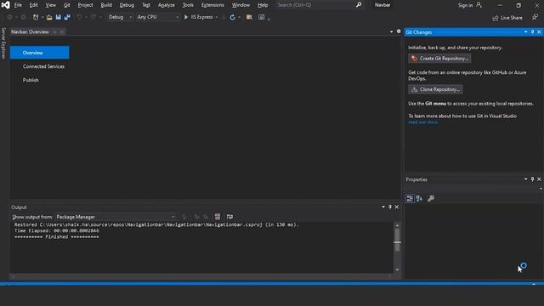Open document tab list dropdown arrow
The height and width of the screenshot is (306, 544).
391,31
